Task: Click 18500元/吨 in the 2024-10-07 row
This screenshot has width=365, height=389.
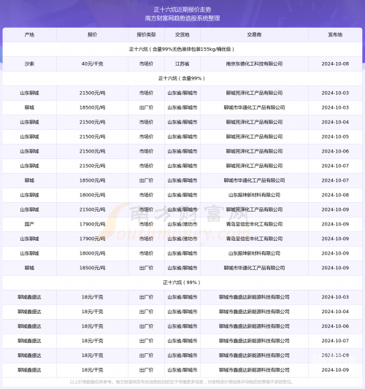Action: point(92,180)
